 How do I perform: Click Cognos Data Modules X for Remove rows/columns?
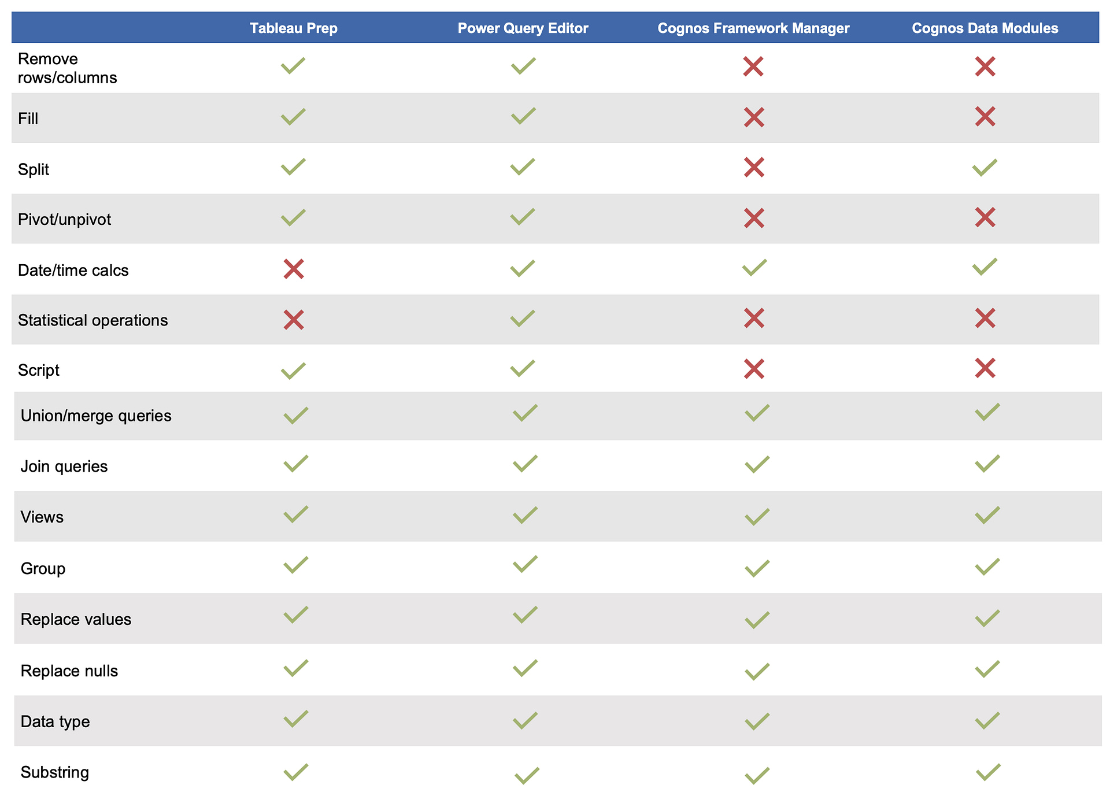pos(985,66)
